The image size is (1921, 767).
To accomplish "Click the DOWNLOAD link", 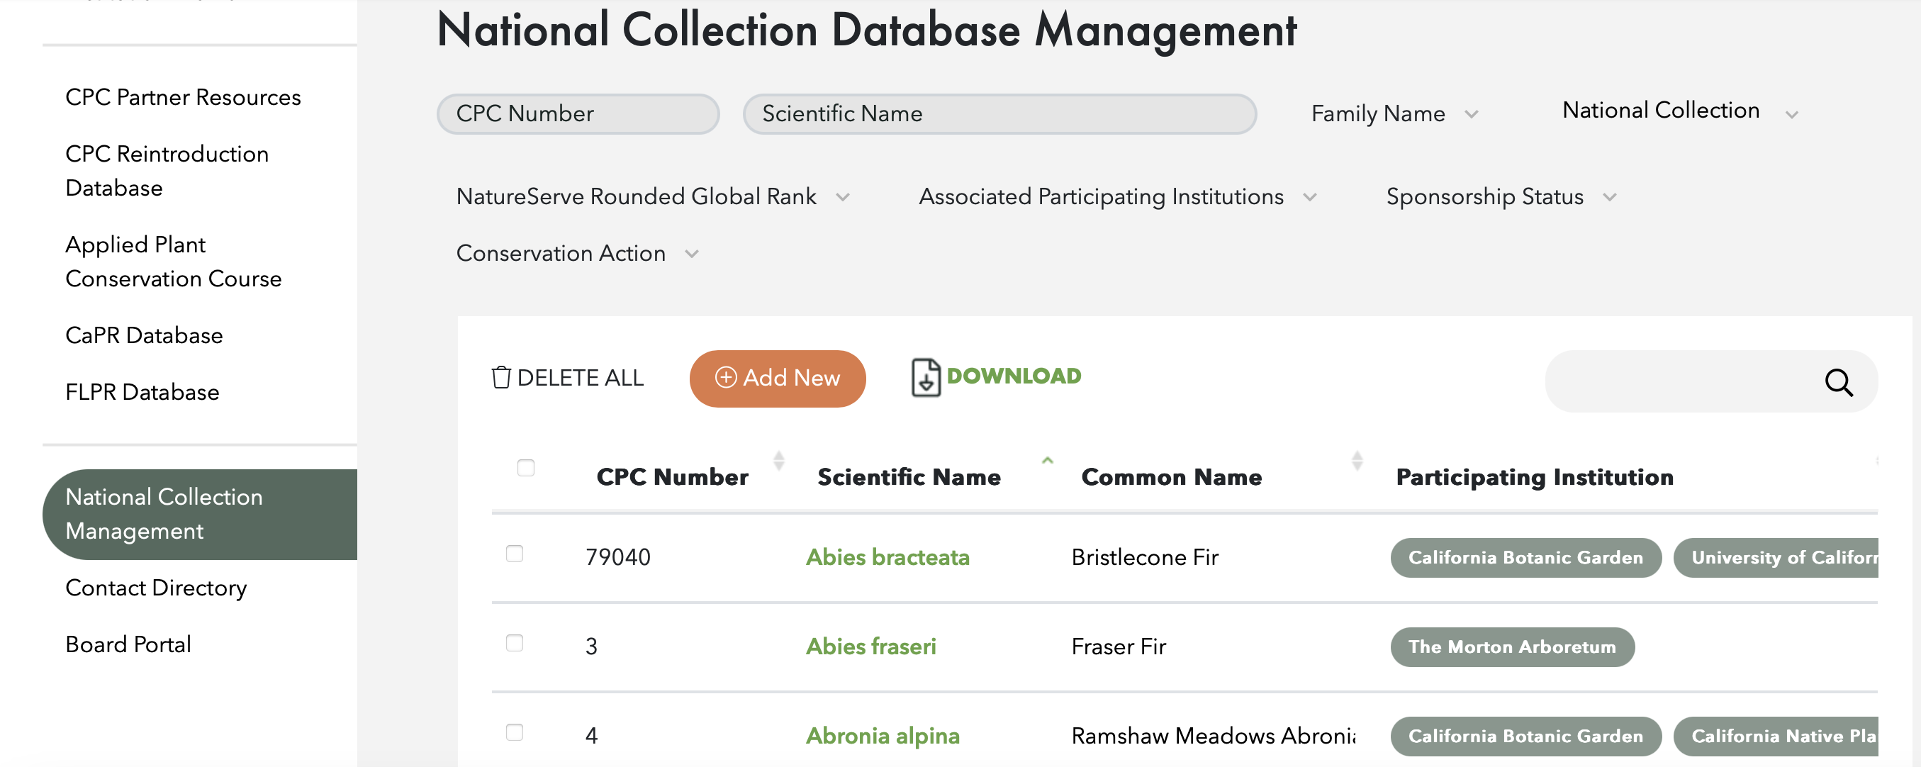I will pos(996,377).
